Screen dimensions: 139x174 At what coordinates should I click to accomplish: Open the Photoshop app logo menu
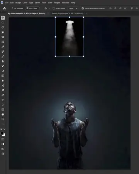[x=2, y=2]
